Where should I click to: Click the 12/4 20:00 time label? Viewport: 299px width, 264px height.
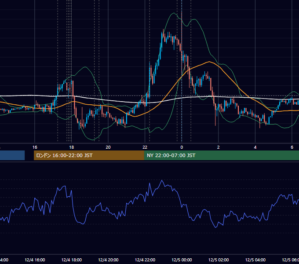(108, 260)
